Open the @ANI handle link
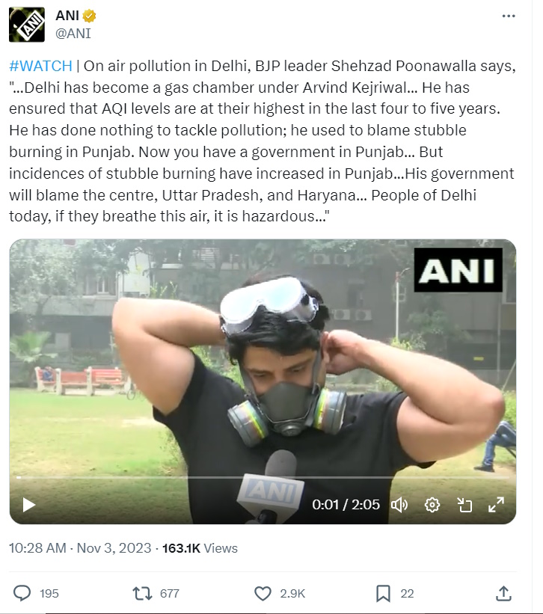Image resolution: width=543 pixels, height=614 pixels. 73,33
